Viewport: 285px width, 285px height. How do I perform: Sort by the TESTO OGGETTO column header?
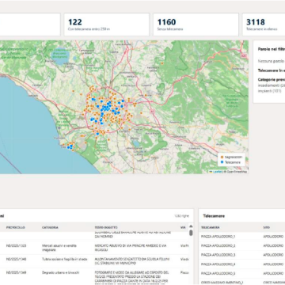click(x=106, y=227)
